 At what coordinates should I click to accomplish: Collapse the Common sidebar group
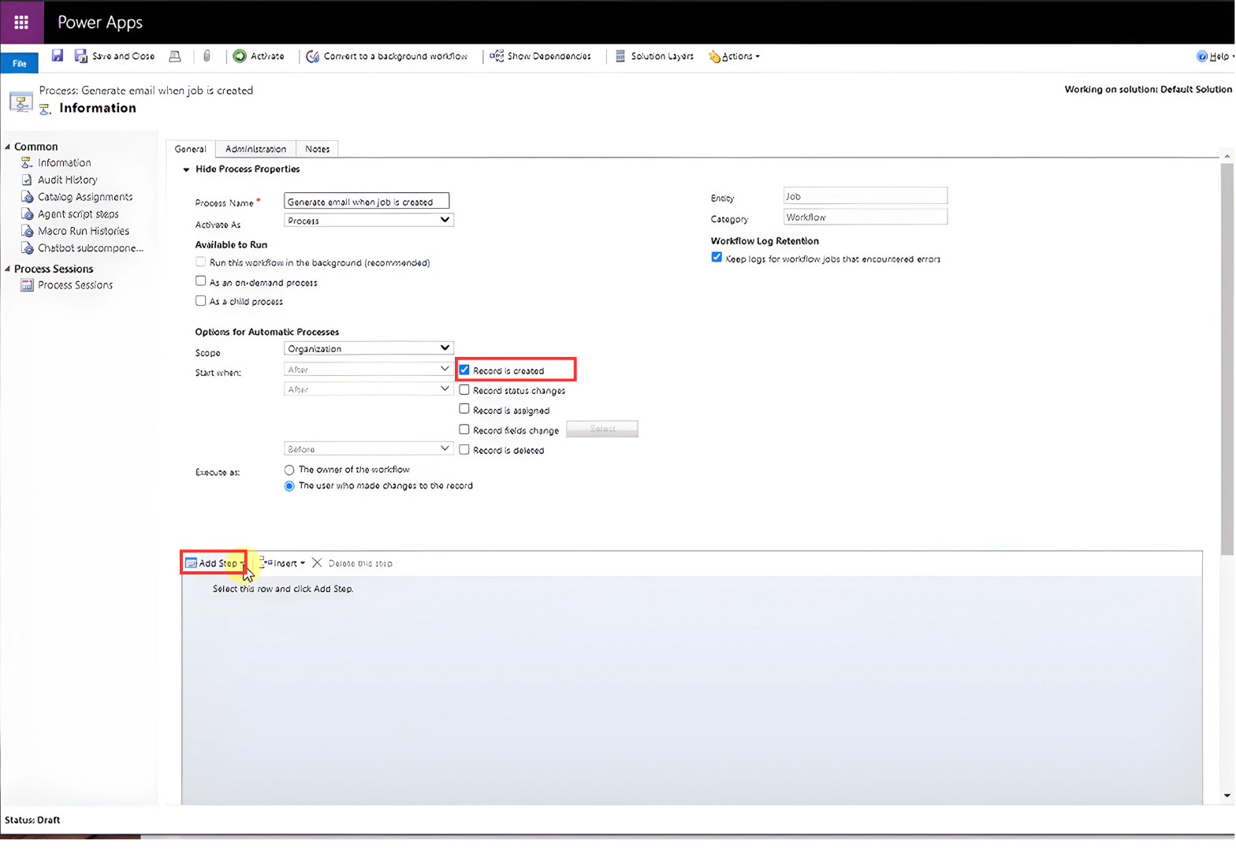[x=8, y=147]
